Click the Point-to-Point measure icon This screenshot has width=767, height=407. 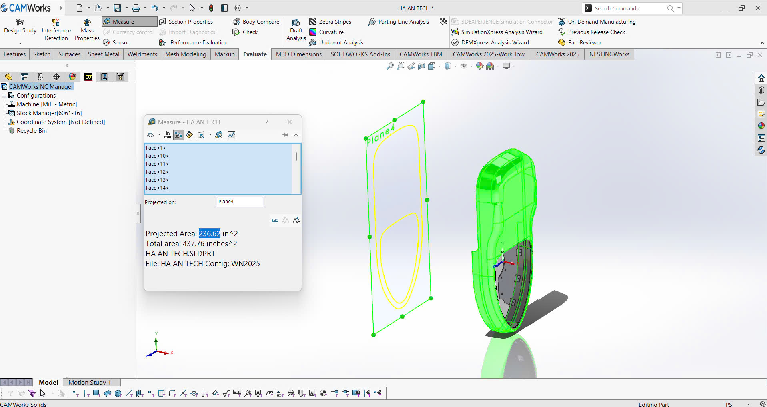pos(189,135)
